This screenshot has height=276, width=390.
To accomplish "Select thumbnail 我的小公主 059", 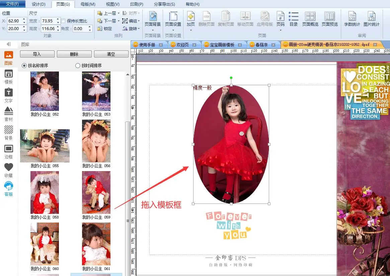I will 96,192.
